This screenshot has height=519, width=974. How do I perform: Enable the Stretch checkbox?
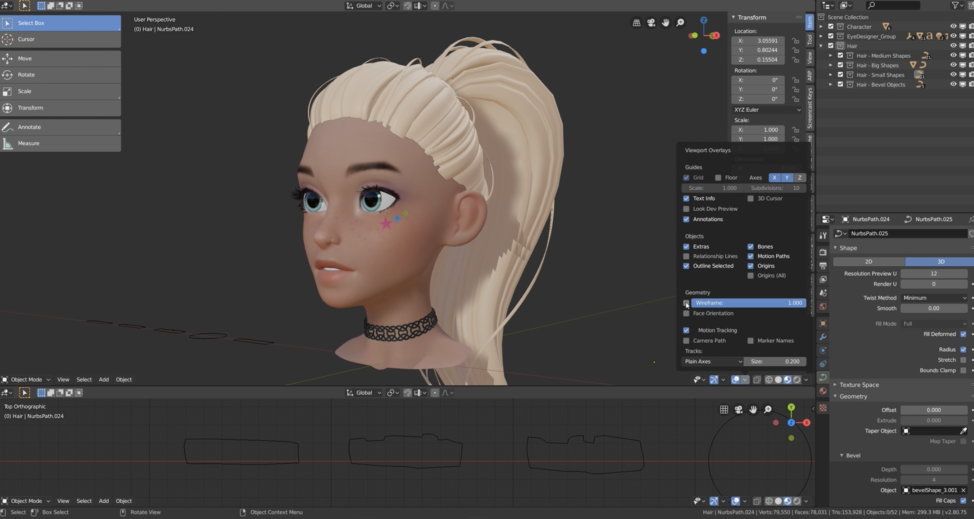coord(963,360)
